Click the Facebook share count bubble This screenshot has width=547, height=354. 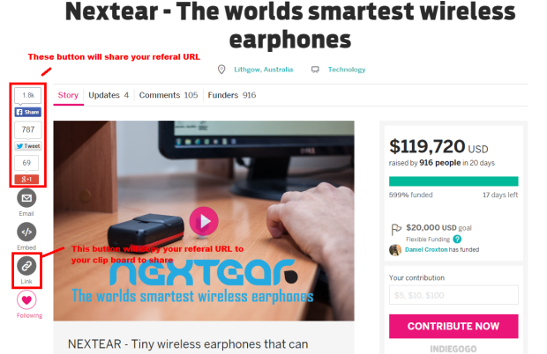(28, 96)
